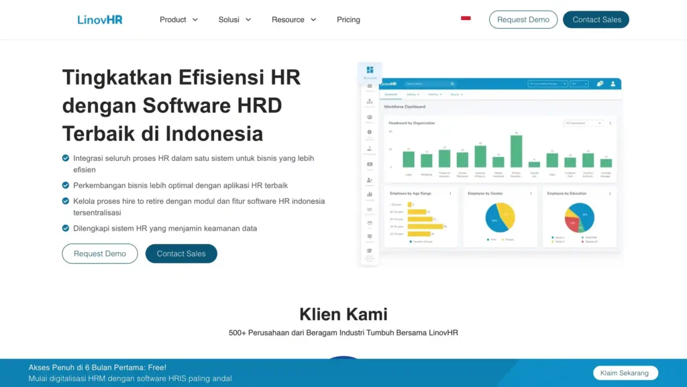This screenshot has height=387, width=687.
Task: Click Contact Sales in the top navigation
Action: coord(596,19)
